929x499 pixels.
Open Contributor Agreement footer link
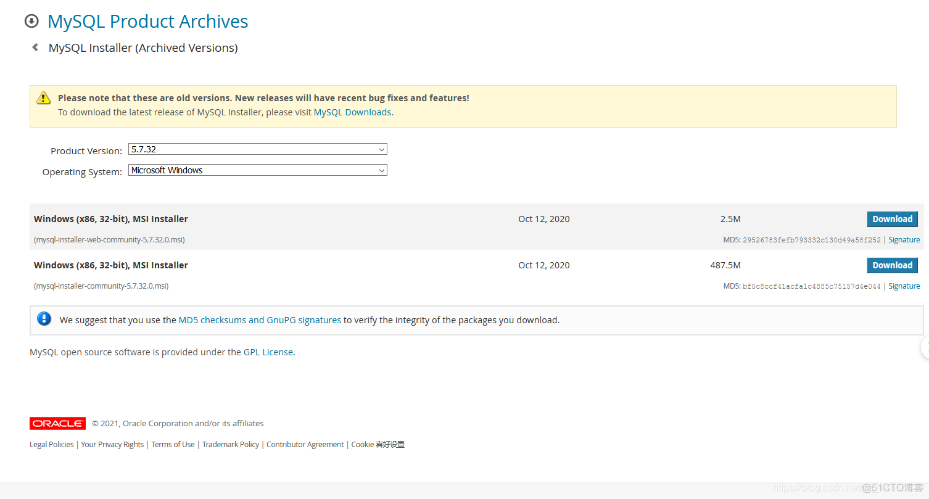click(x=305, y=445)
